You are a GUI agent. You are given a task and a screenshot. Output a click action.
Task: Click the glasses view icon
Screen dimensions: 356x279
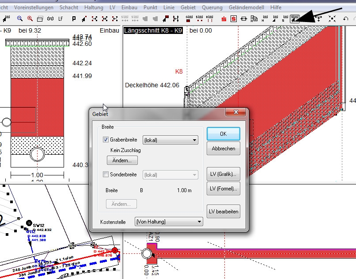(50, 19)
